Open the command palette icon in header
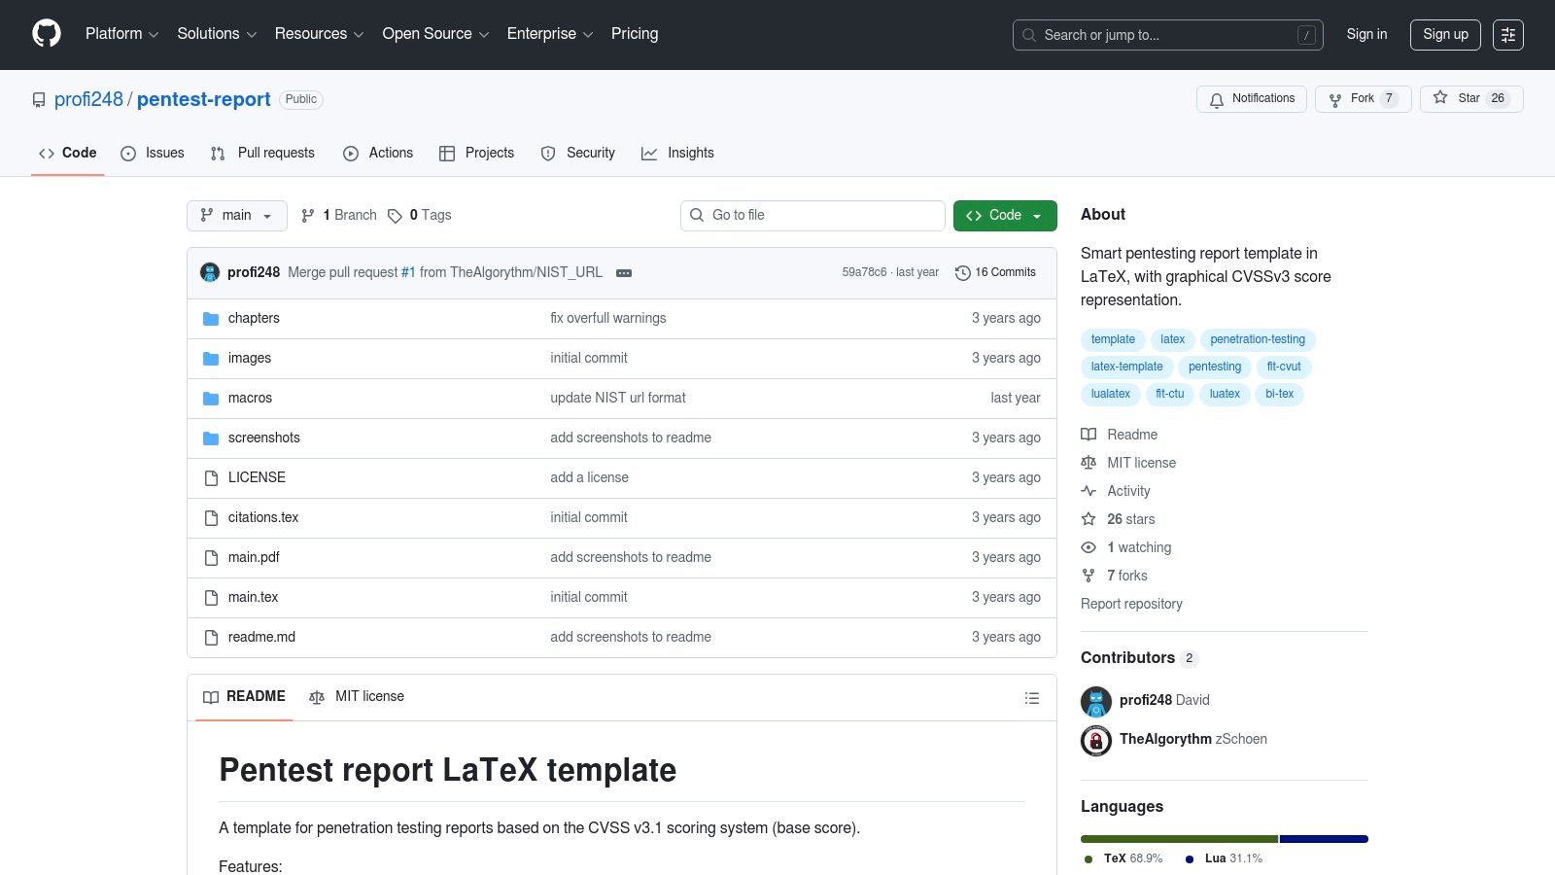The width and height of the screenshot is (1555, 875). point(1508,34)
